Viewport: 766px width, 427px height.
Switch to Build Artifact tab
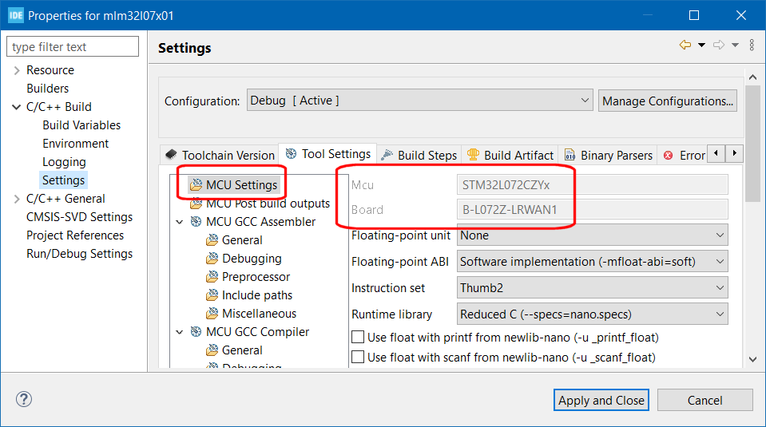pyautogui.click(x=510, y=155)
